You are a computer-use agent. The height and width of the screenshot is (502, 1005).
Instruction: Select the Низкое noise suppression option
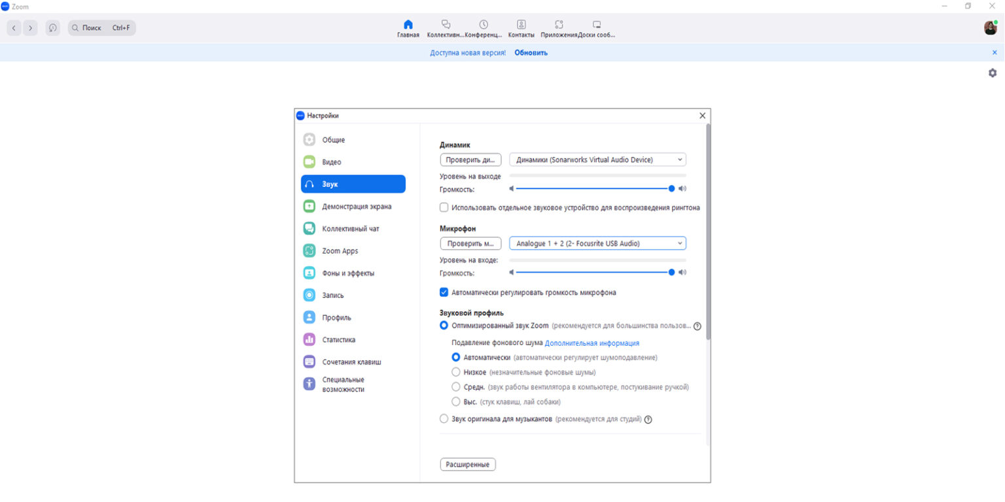tap(456, 372)
